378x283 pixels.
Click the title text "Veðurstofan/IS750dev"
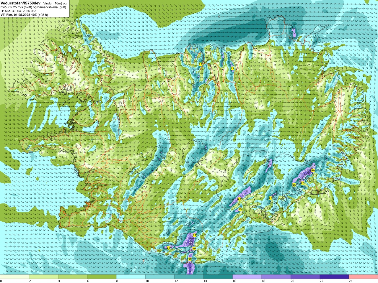(x=21, y=3)
